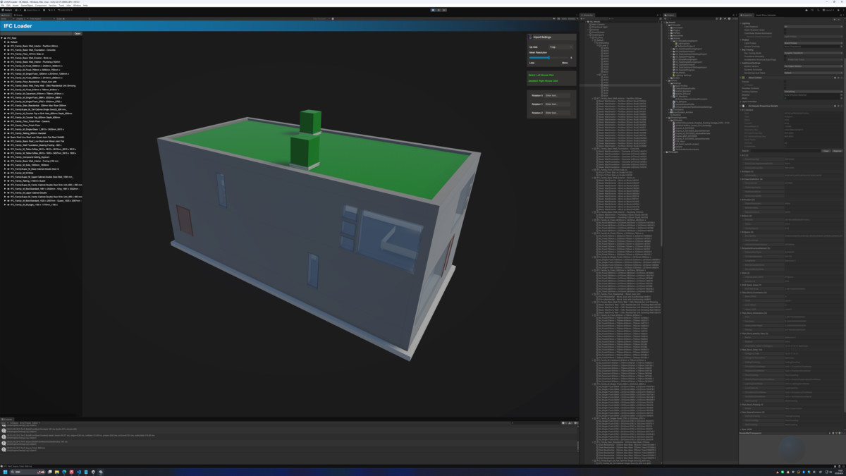Expand the Default node in IFC tree
This screenshot has width=846, height=476.
tap(6, 42)
